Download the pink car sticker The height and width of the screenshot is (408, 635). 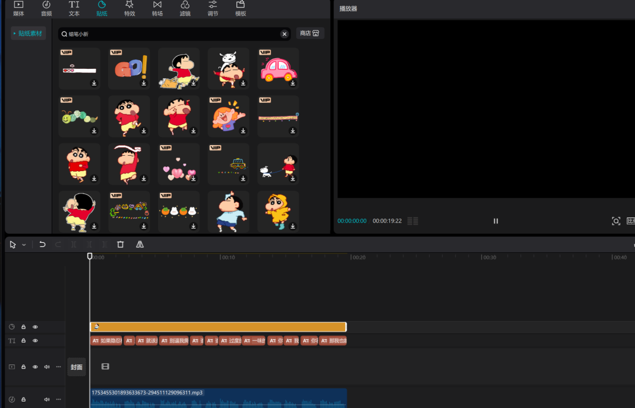pos(293,83)
